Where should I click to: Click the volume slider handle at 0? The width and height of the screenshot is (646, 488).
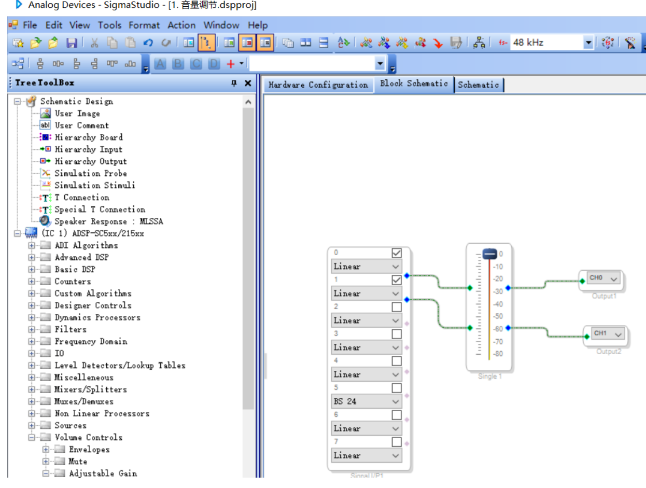pos(489,254)
